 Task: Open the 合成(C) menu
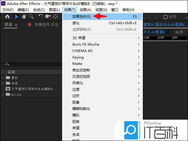[x=39, y=10]
